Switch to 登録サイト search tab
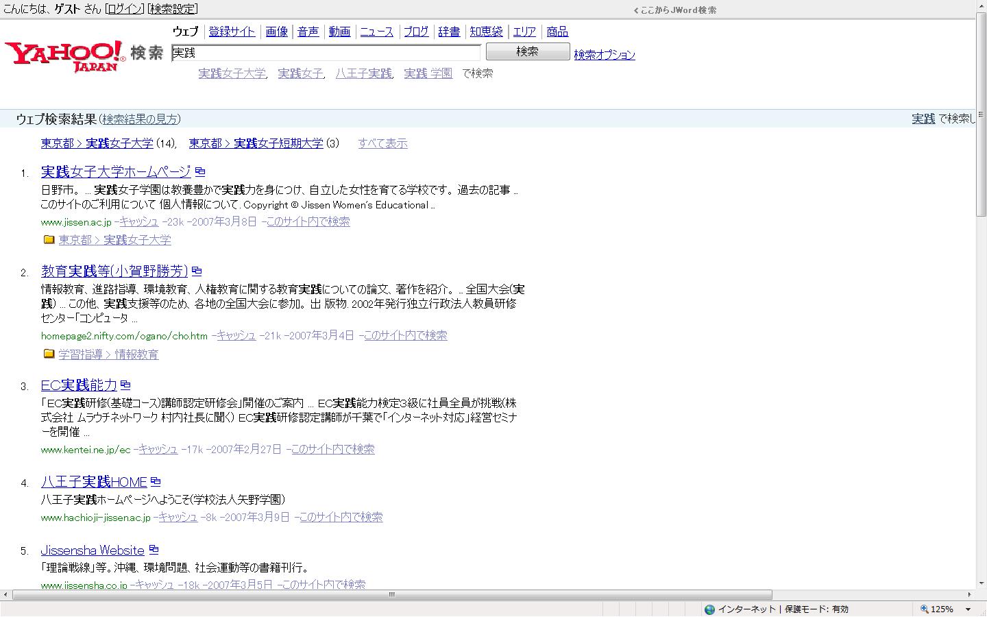This screenshot has height=617, width=987. point(232,32)
